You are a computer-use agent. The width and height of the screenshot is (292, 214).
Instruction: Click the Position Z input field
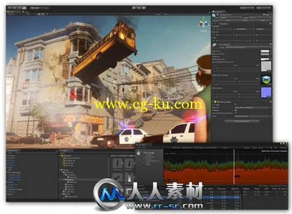(x=263, y=29)
